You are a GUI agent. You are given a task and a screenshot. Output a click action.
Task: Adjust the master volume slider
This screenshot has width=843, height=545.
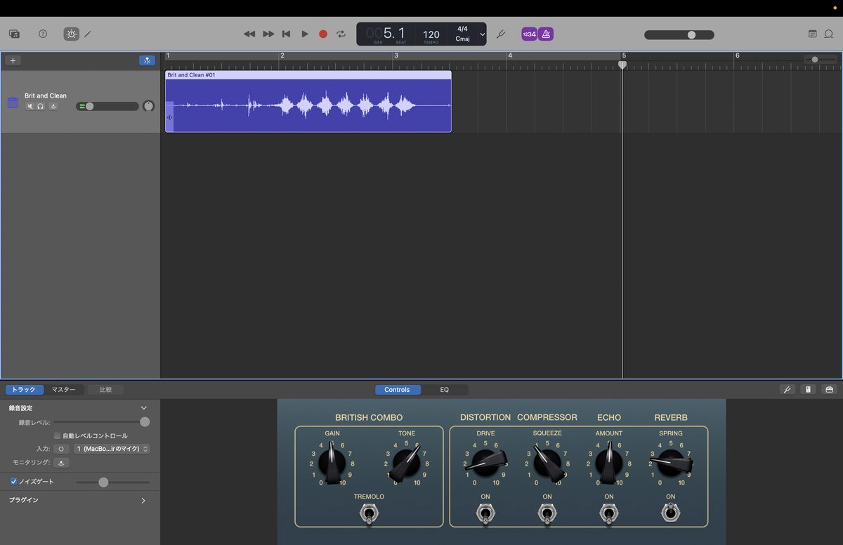click(679, 34)
